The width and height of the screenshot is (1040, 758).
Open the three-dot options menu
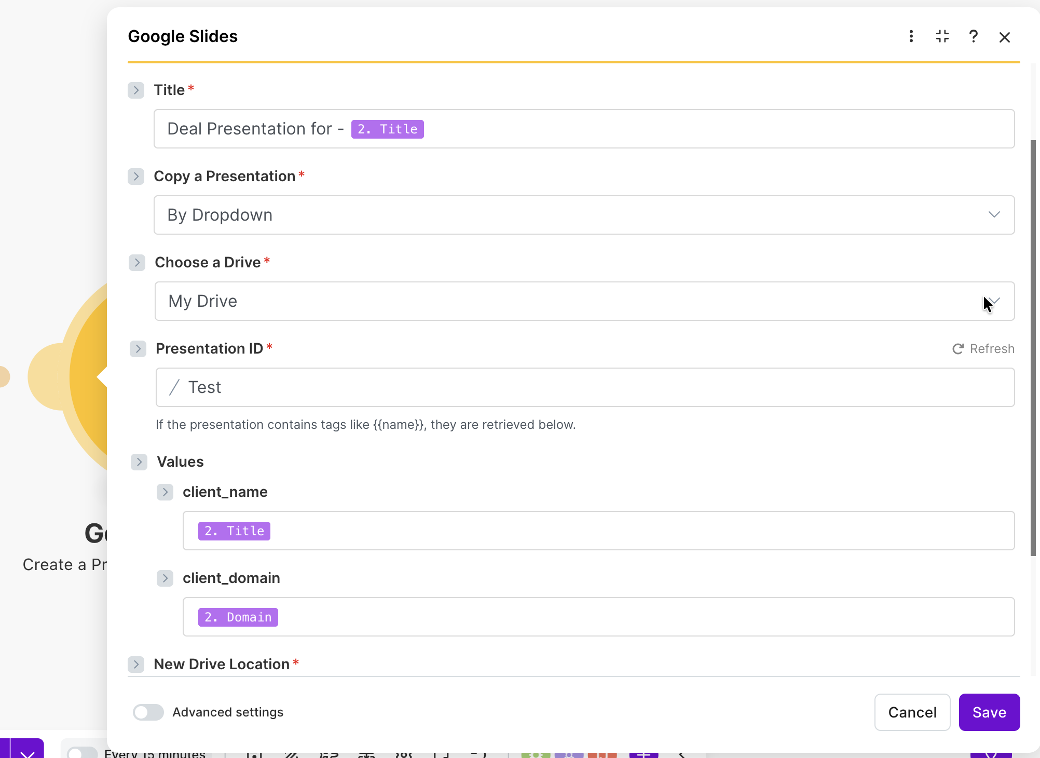tap(911, 36)
